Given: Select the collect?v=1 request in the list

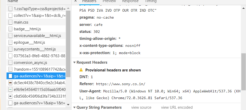Looking at the screenshot, I should pyautogui.click(x=39, y=16).
